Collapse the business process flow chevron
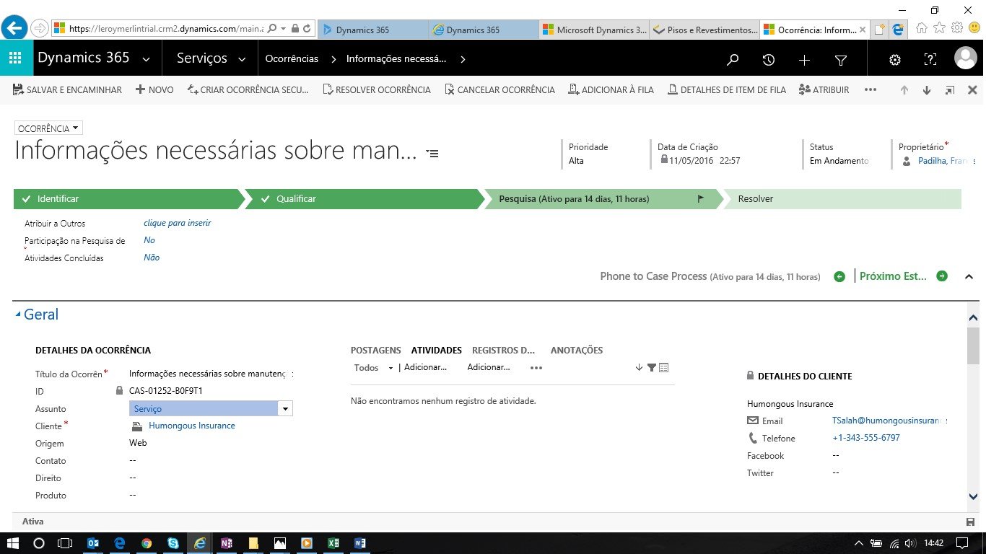 tap(969, 276)
